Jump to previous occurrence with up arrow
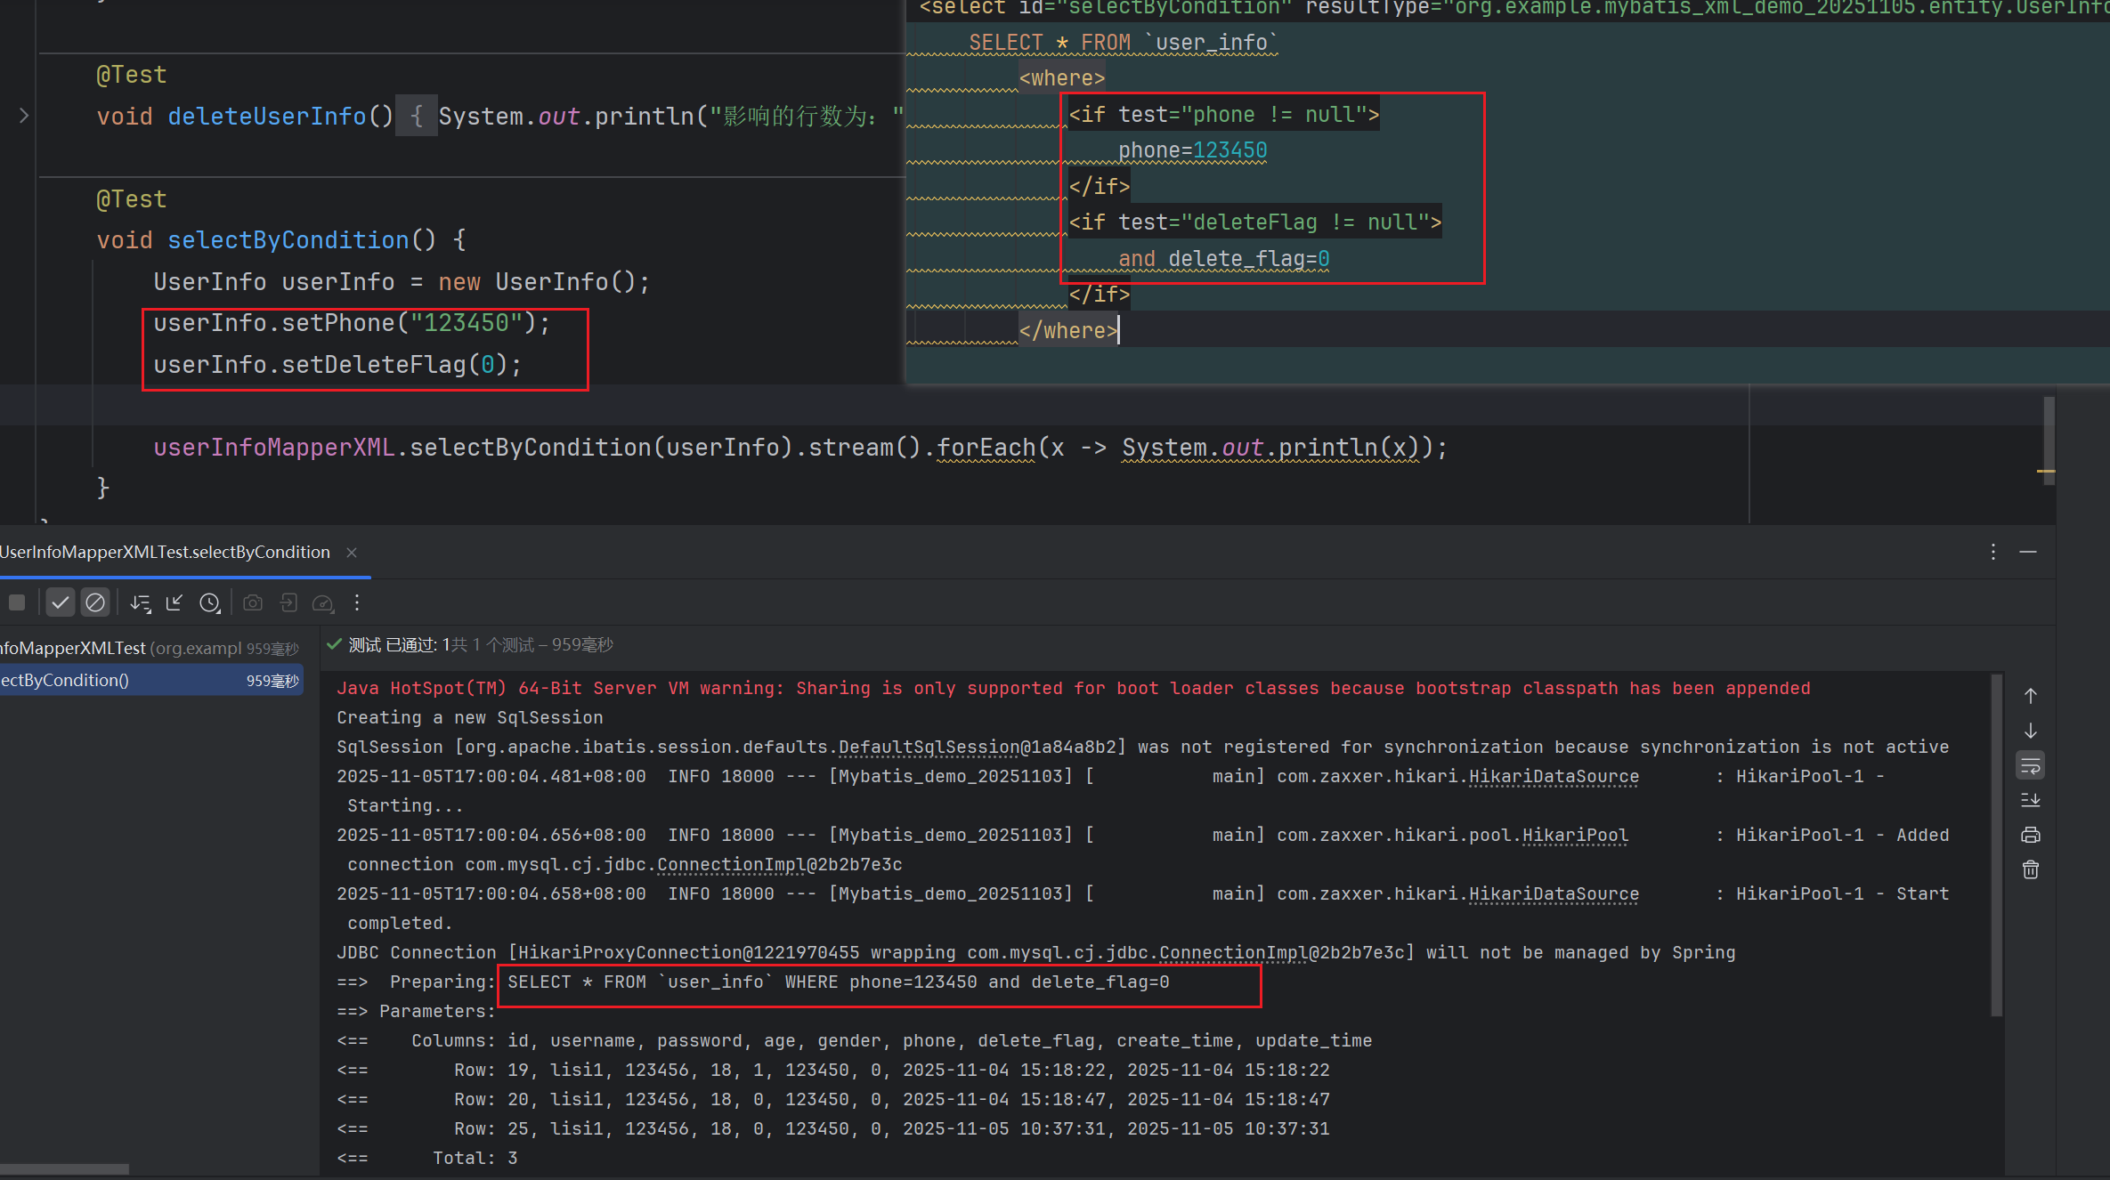The image size is (2110, 1180). click(2030, 695)
